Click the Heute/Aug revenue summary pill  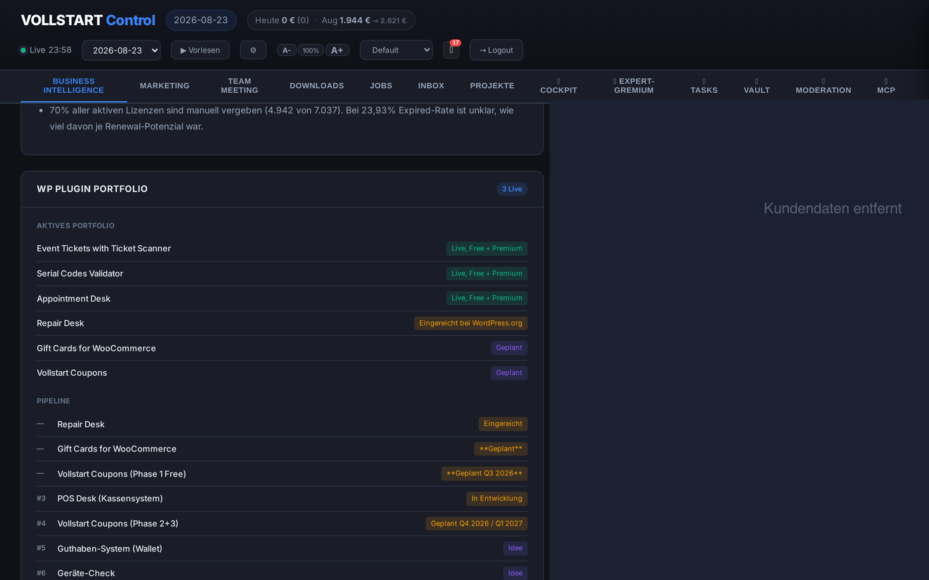[331, 20]
